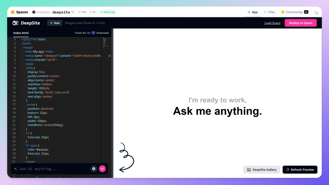The image size is (329, 185).
Task: Select the App tab
Action: [253, 12]
